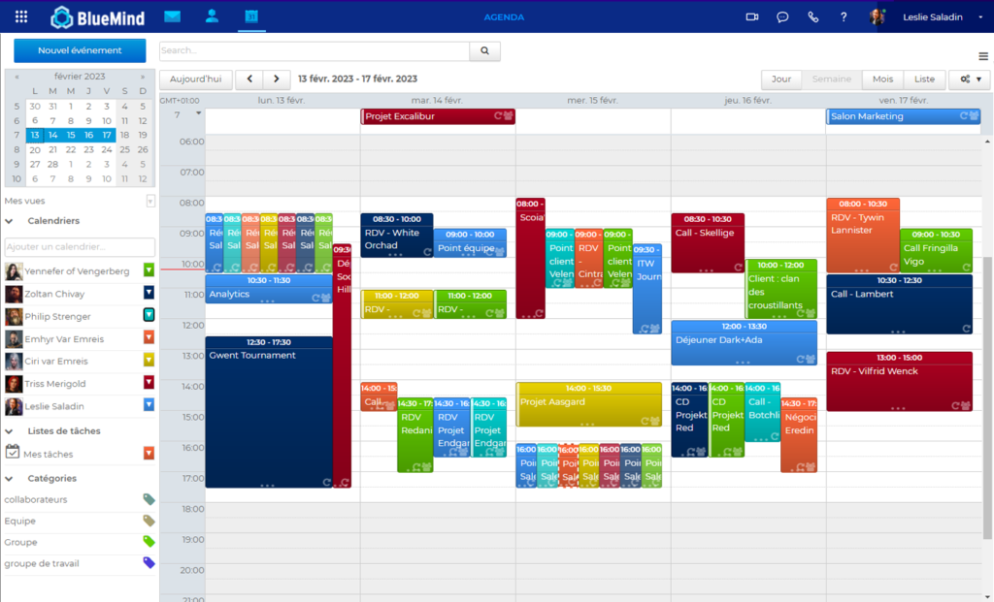Click the telephony phone icon
994x602 pixels.
click(x=813, y=16)
